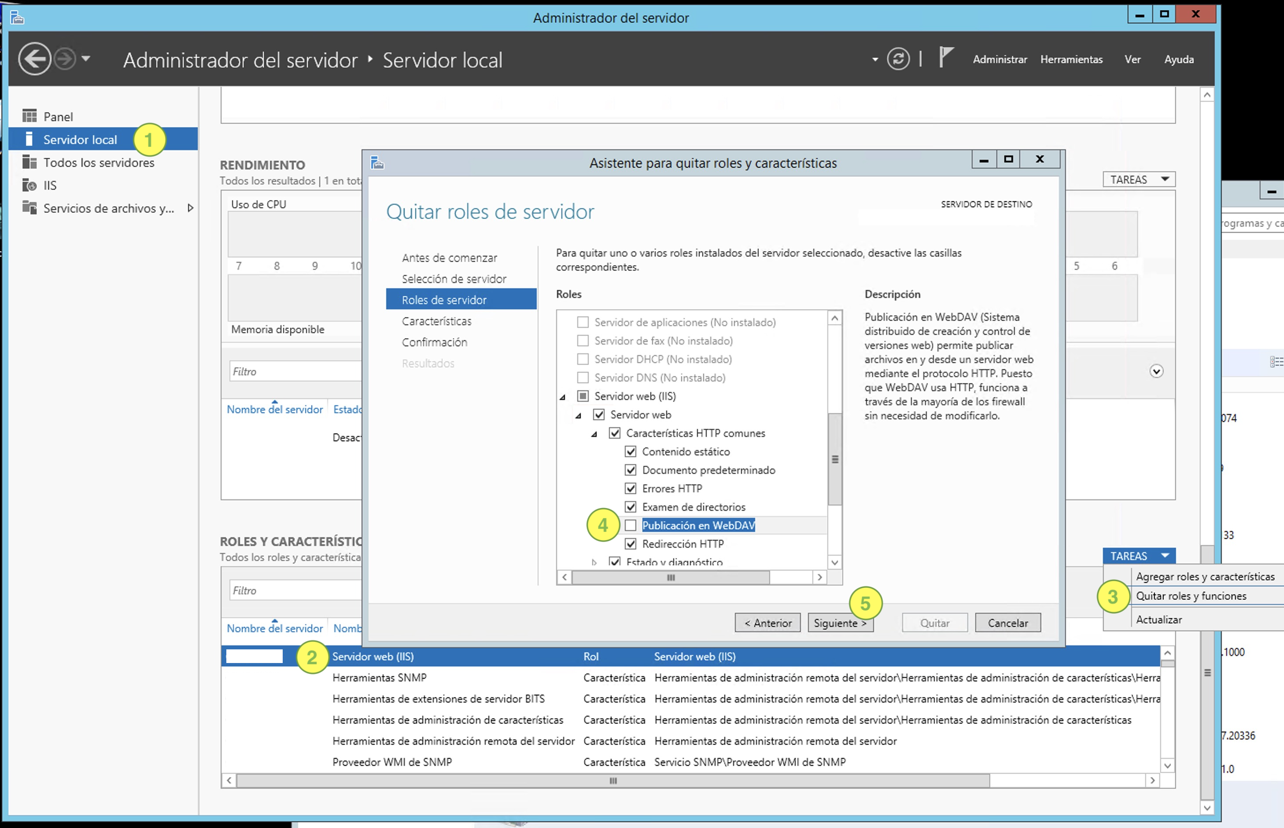Click Filtro field in Rendimiento section

[x=295, y=371]
